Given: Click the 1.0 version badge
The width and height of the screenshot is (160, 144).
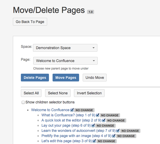Looking at the screenshot, I should coord(90,12).
